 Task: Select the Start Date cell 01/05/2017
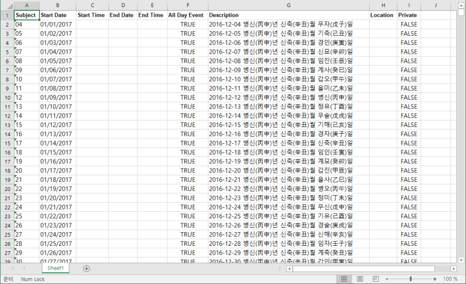57,61
